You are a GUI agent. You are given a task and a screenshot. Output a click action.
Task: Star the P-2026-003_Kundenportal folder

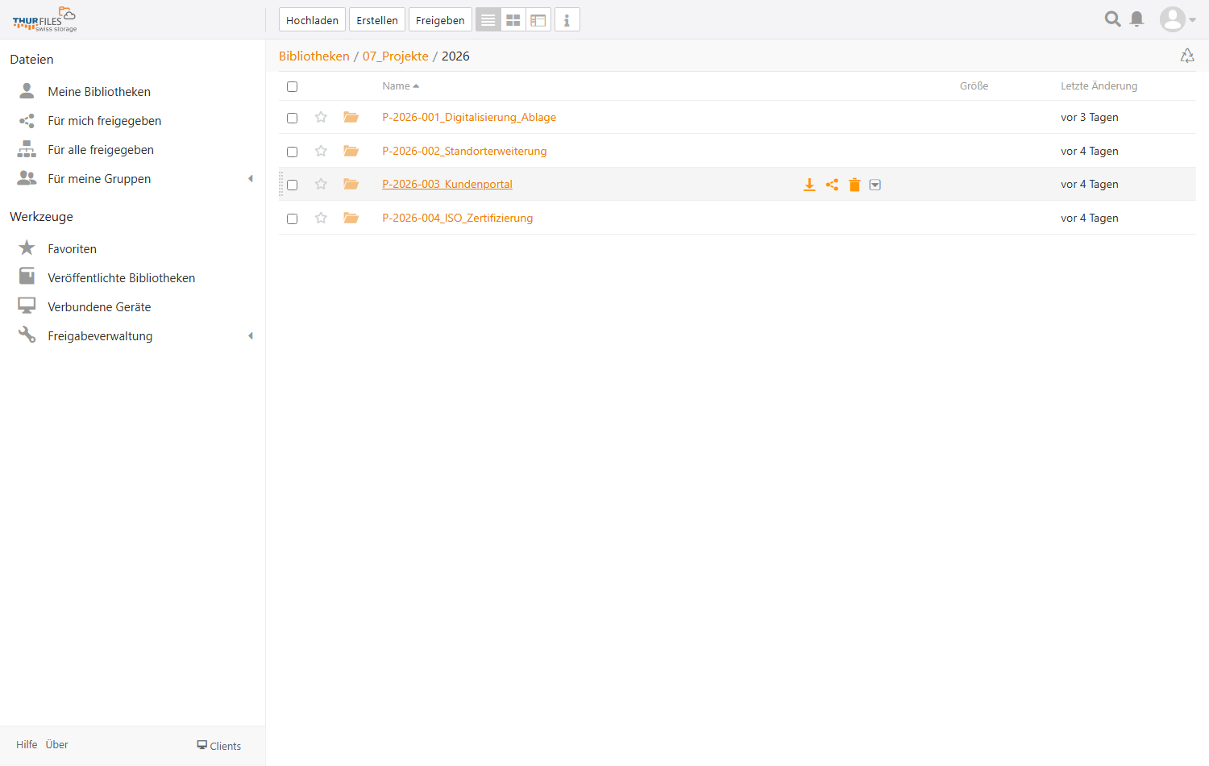(x=321, y=184)
